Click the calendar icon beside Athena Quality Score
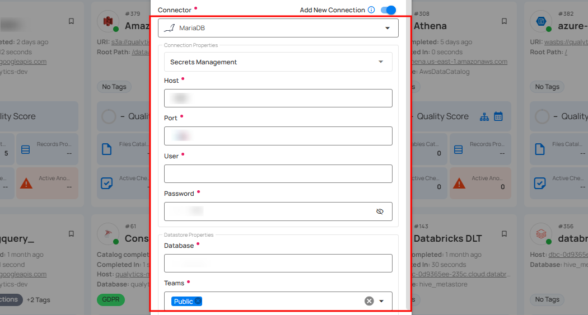The width and height of the screenshot is (588, 315). pyautogui.click(x=498, y=116)
